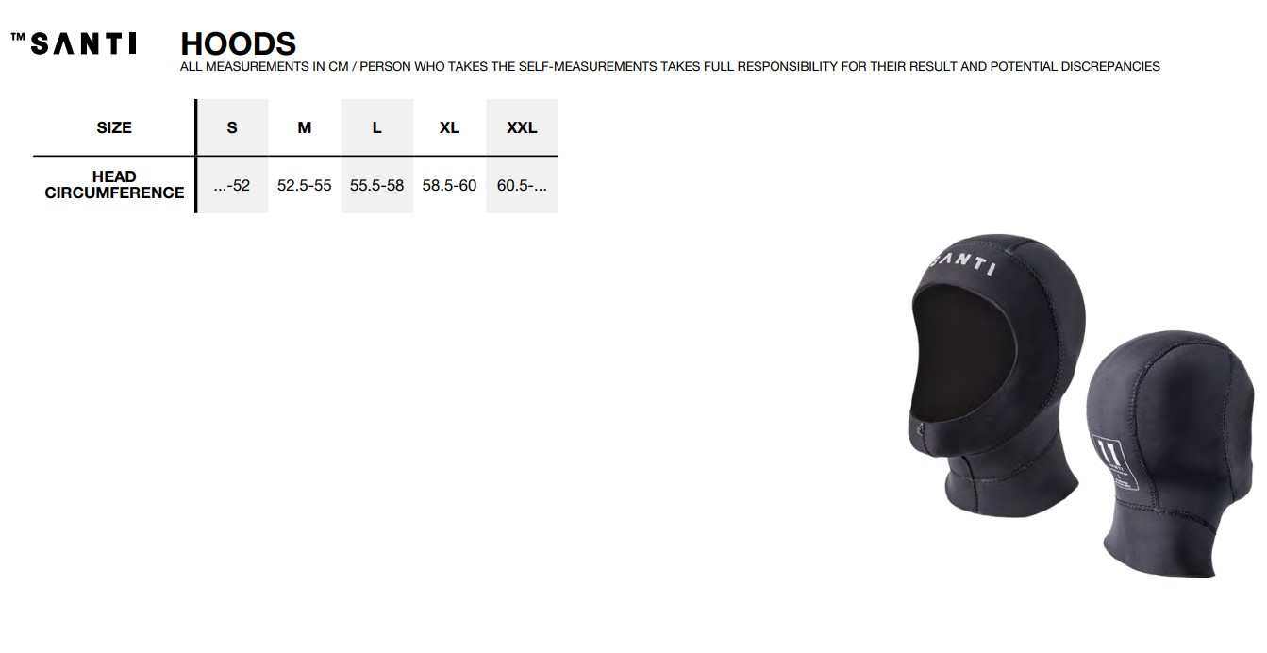Click the HEAD CIRCUMFERENCE row label
The height and width of the screenshot is (653, 1267).
[114, 185]
